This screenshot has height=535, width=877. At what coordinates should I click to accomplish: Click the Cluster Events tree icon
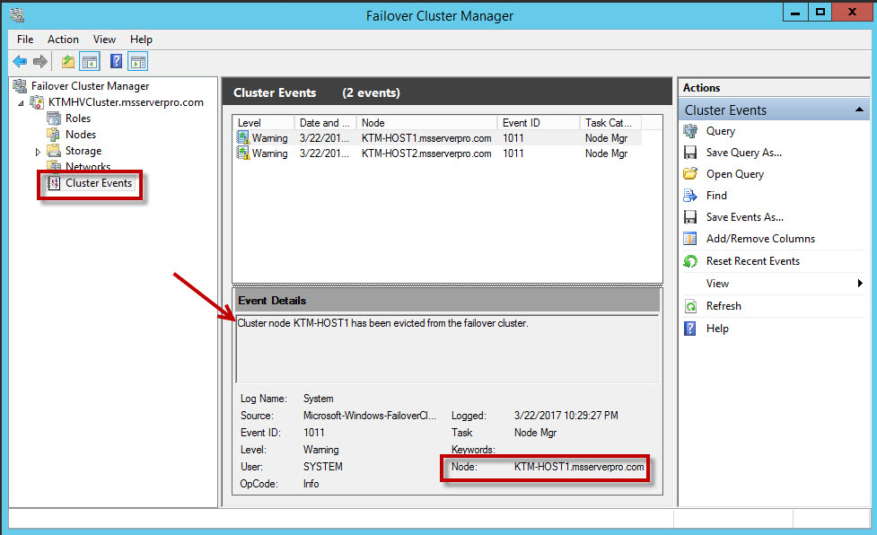(54, 183)
